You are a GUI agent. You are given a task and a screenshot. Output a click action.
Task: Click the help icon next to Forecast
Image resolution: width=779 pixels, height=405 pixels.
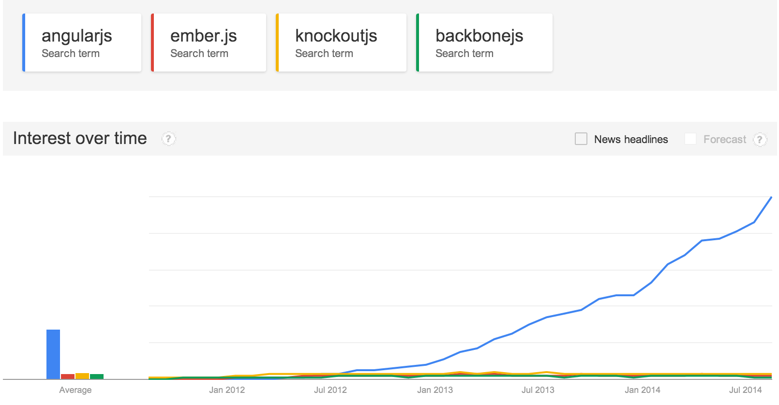click(x=760, y=140)
